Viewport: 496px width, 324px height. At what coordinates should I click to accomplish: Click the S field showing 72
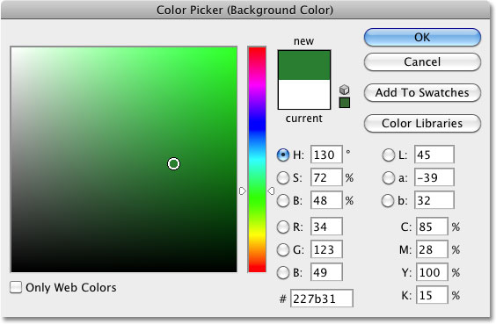pyautogui.click(x=326, y=177)
